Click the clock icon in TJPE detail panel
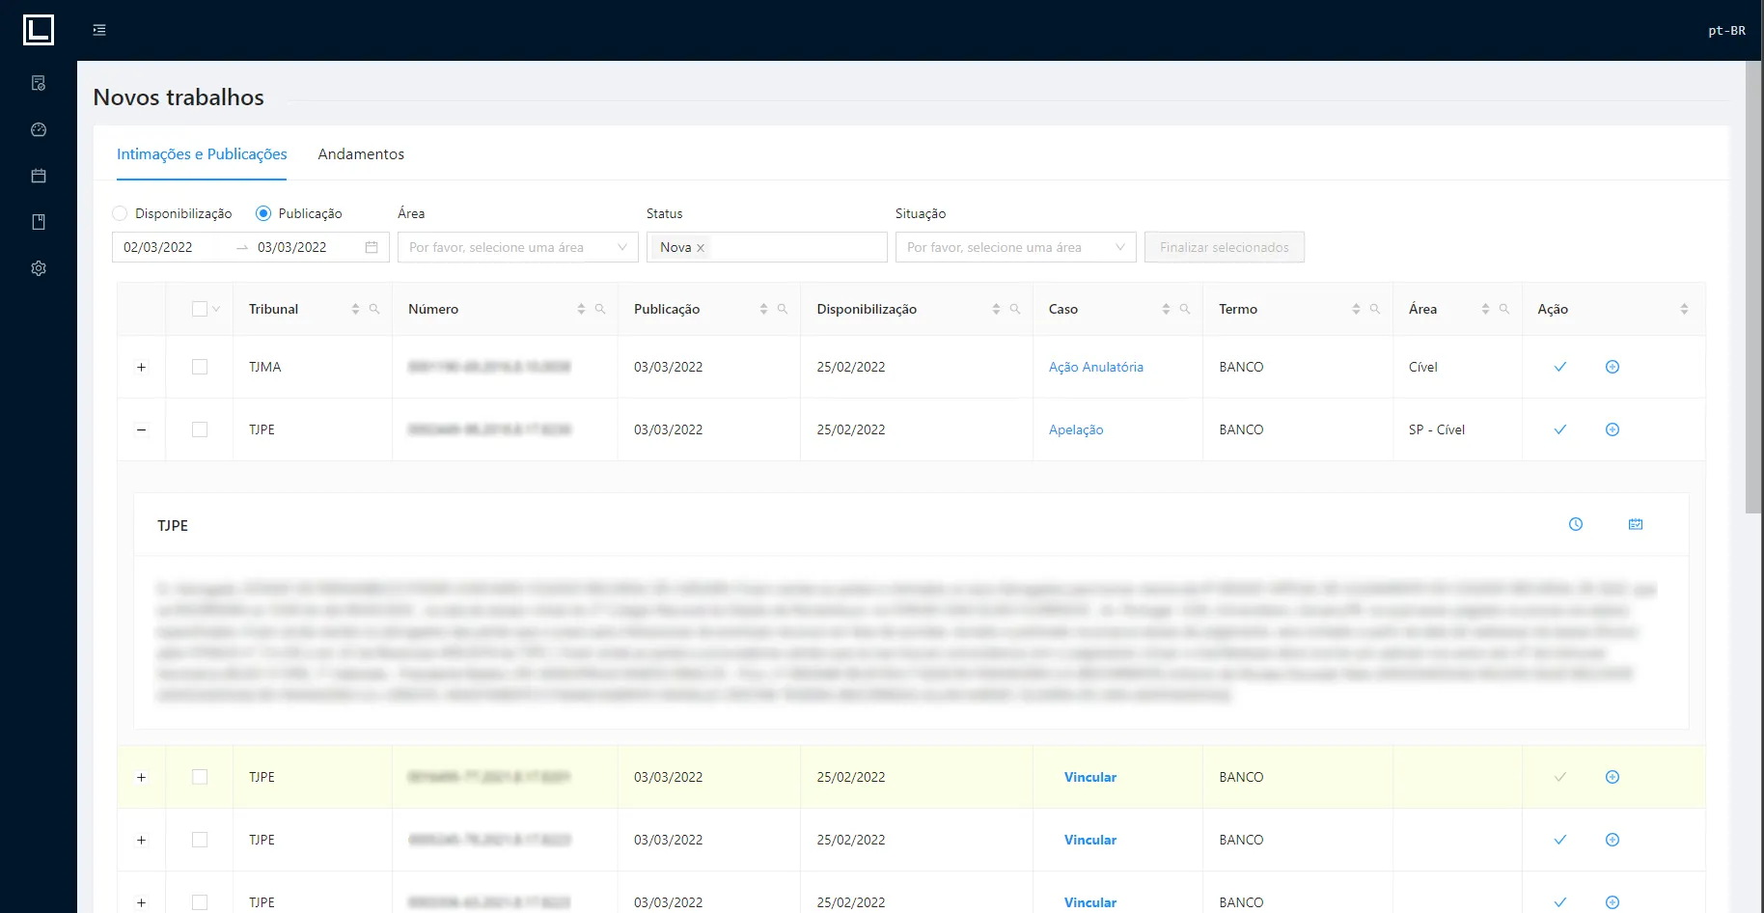 [x=1576, y=524]
